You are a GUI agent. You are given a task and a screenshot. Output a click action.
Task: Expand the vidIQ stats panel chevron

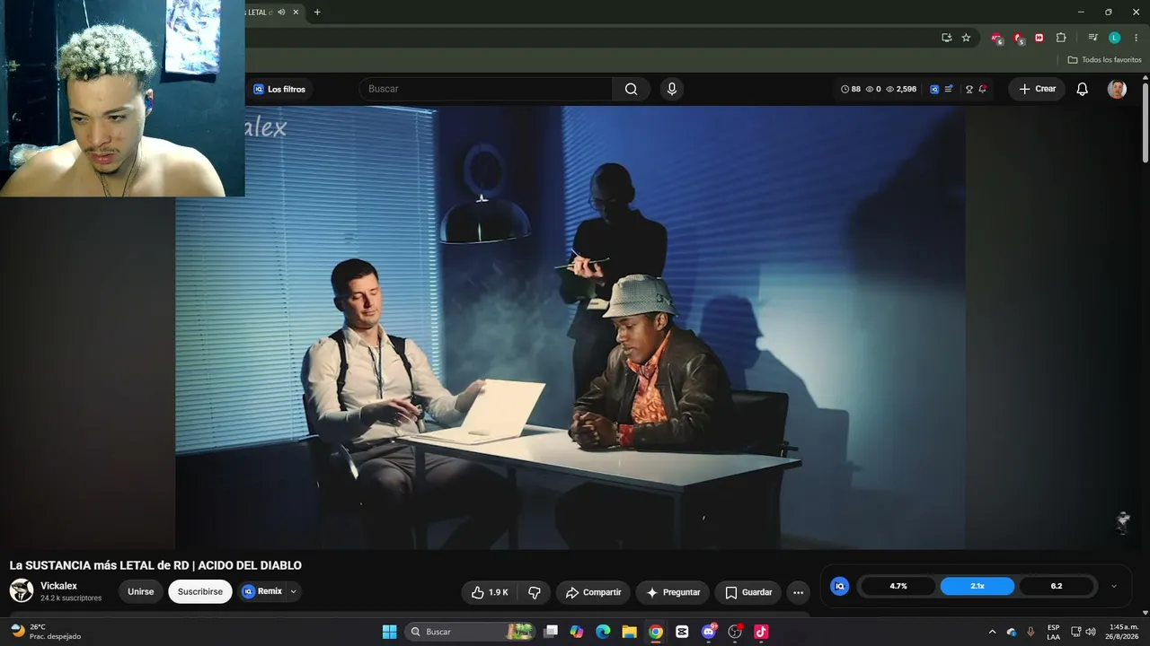click(1114, 586)
